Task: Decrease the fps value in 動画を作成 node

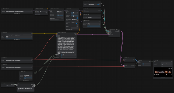Action: pos(143,64)
